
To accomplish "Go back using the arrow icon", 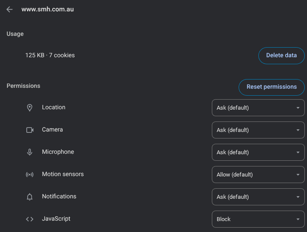I will tap(10, 9).
